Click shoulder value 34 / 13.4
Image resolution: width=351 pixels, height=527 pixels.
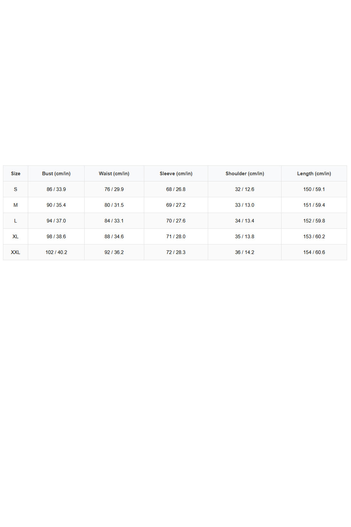[245, 221]
